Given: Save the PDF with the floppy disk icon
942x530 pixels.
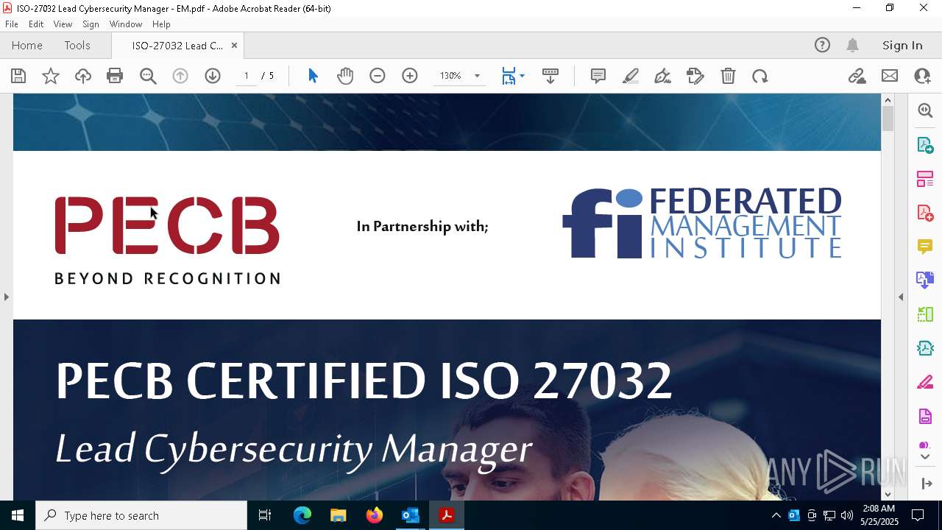Looking at the screenshot, I should point(18,76).
